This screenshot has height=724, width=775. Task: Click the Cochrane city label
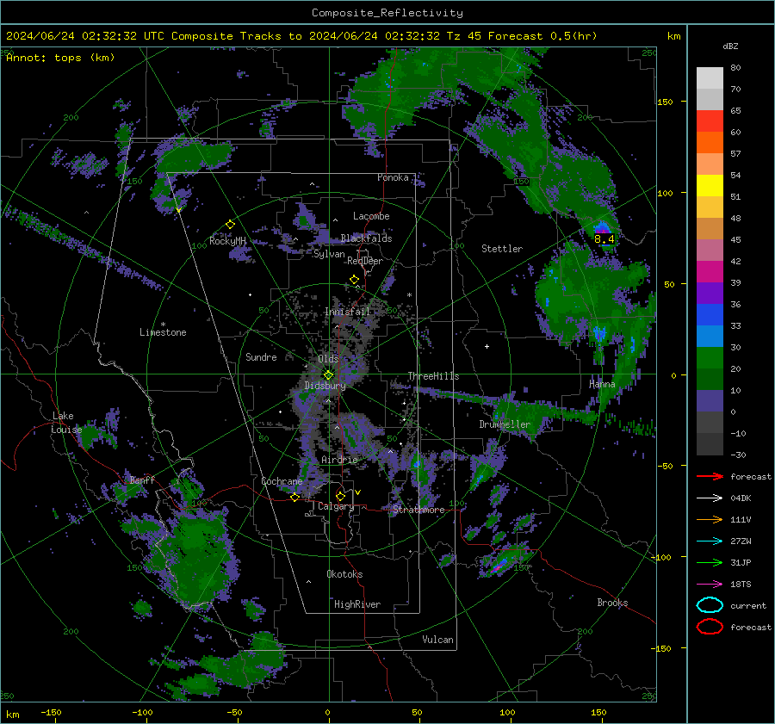pos(282,481)
